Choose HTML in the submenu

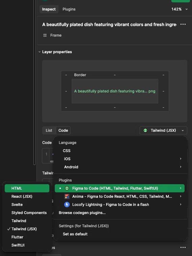pos(27,188)
